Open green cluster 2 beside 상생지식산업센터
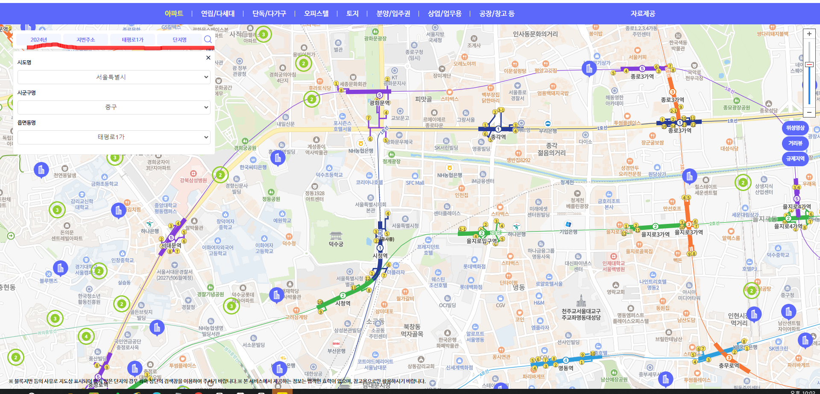 [x=743, y=183]
